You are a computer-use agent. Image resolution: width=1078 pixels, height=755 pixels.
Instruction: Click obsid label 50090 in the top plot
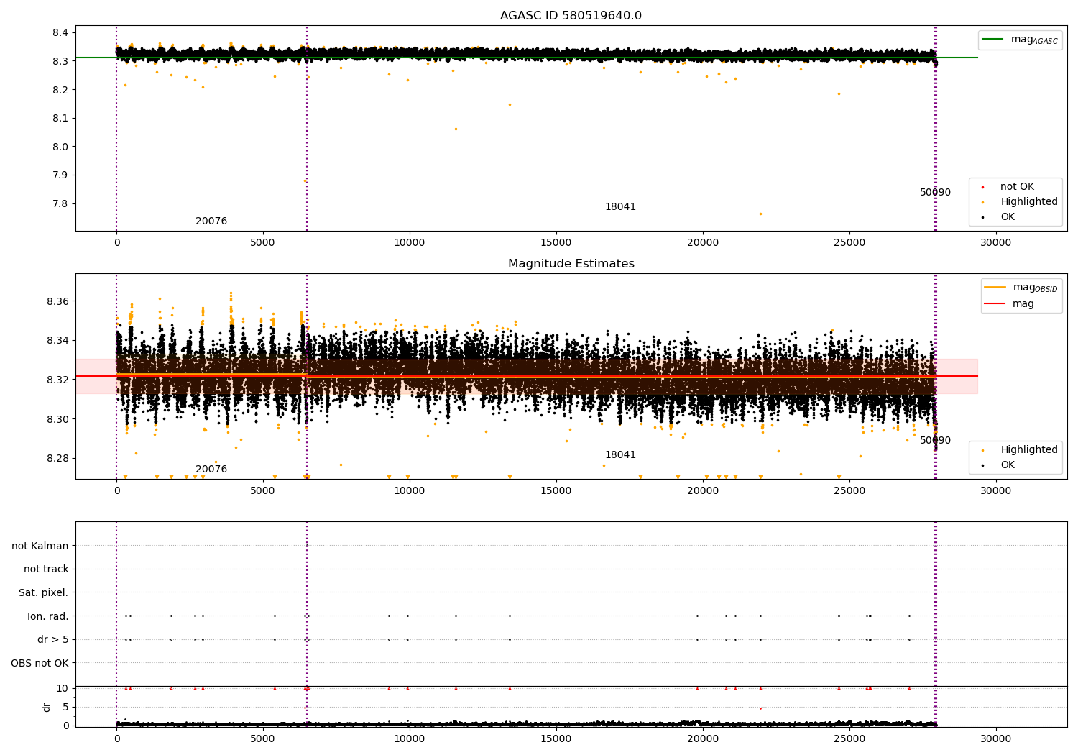pos(935,193)
